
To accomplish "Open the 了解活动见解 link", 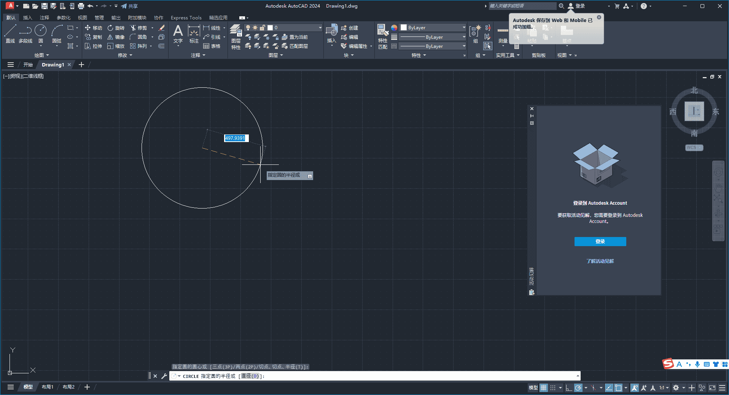I will coord(600,261).
